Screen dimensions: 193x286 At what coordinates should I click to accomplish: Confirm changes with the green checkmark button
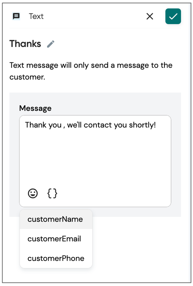pos(173,16)
